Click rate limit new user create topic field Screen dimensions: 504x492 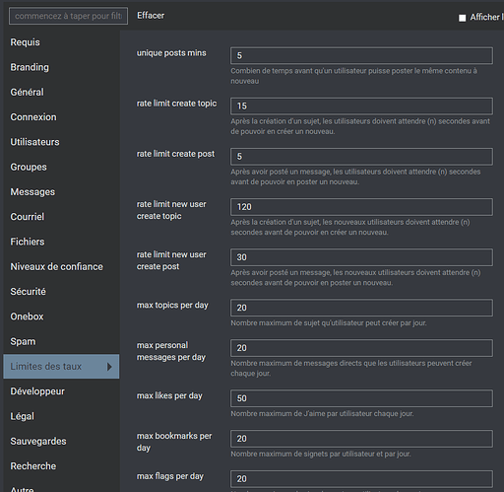[x=361, y=207]
